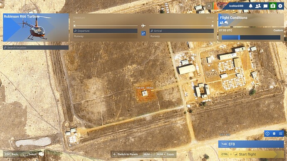
Task: Open the Robinson R66 Turbine aircraft selection
Action: [36, 27]
